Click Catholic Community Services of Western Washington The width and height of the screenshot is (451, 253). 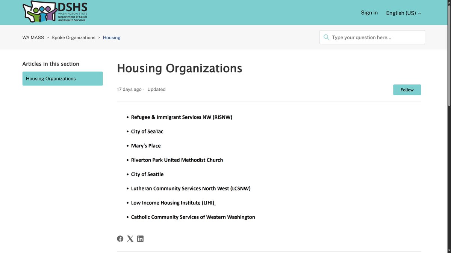point(193,217)
